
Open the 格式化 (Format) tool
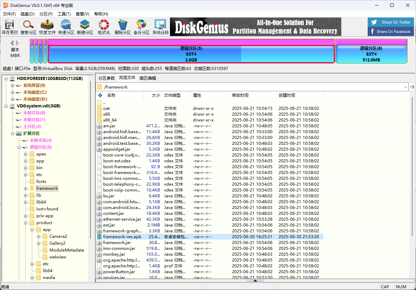pos(103,26)
